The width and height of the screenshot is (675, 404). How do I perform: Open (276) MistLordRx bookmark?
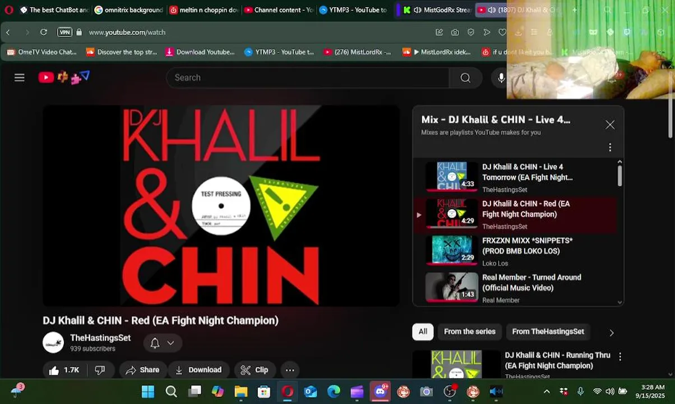point(357,52)
